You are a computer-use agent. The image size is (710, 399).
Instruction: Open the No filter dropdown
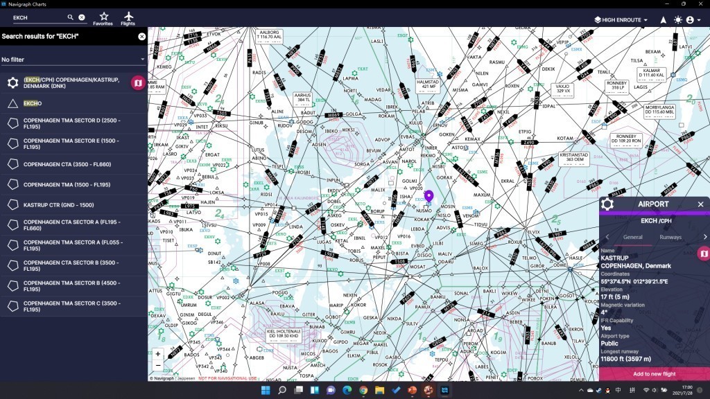(x=73, y=60)
